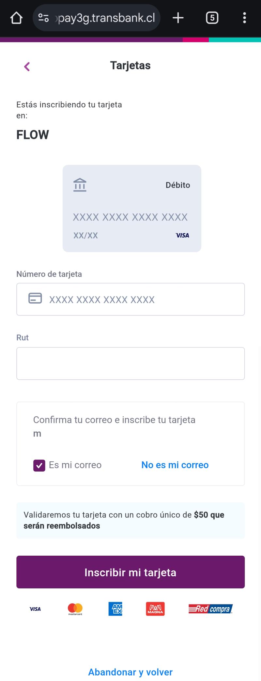
Task: Click the Visa logo in the footer
Action: pyautogui.click(x=35, y=609)
